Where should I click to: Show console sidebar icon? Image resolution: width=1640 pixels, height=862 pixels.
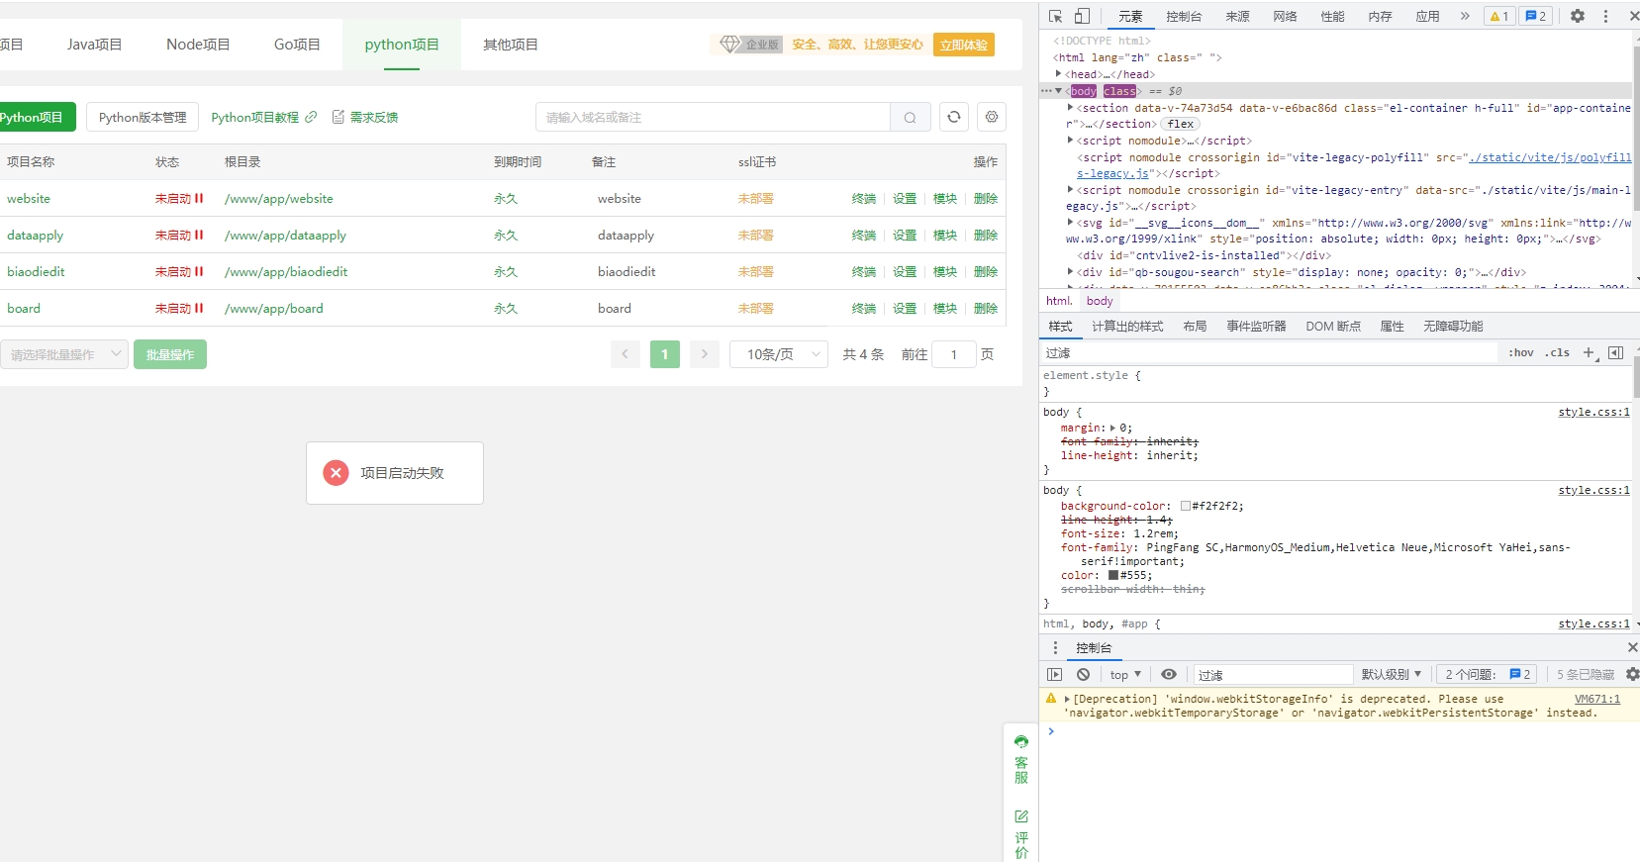pos(1055,674)
